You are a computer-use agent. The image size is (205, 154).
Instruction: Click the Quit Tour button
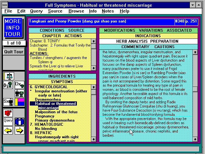[13, 52]
